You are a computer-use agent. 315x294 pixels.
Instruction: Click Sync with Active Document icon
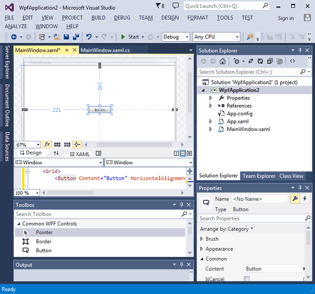click(251, 61)
